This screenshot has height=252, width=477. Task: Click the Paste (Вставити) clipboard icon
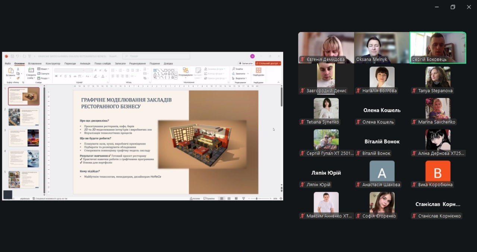pos(10,71)
